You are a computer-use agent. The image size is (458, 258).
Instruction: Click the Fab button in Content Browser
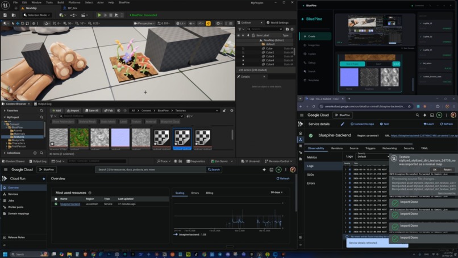click(x=109, y=110)
